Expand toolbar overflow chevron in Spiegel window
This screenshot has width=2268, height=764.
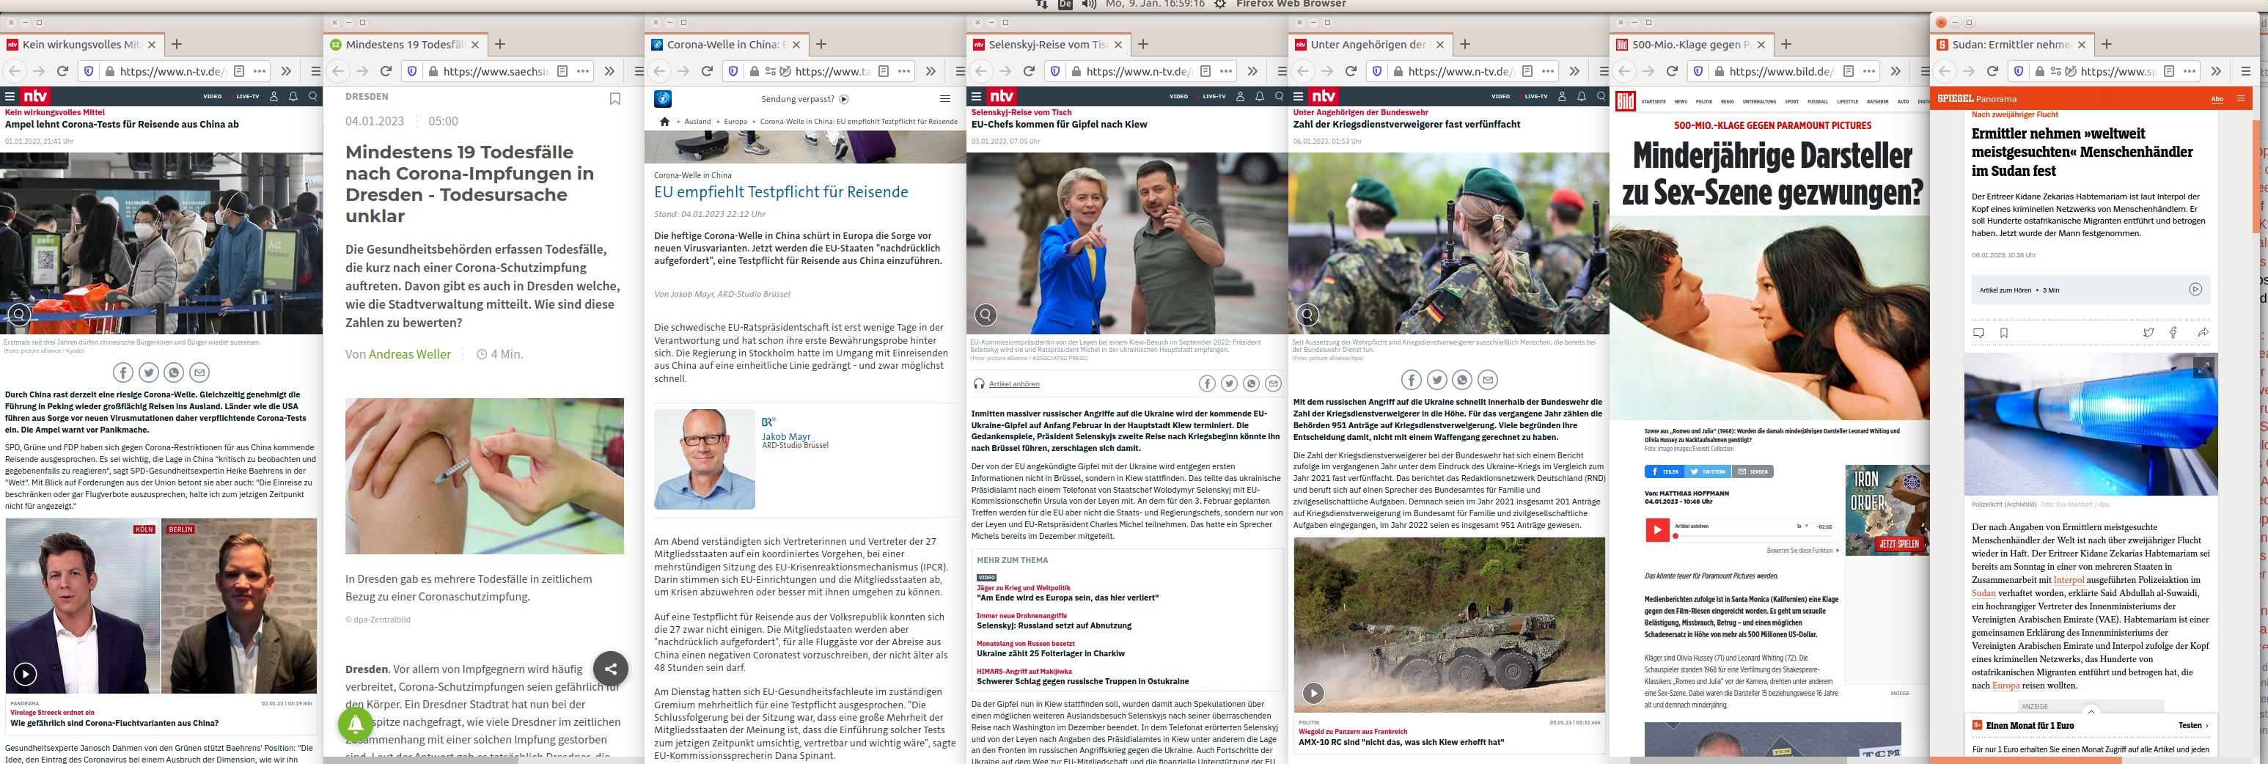(2216, 71)
